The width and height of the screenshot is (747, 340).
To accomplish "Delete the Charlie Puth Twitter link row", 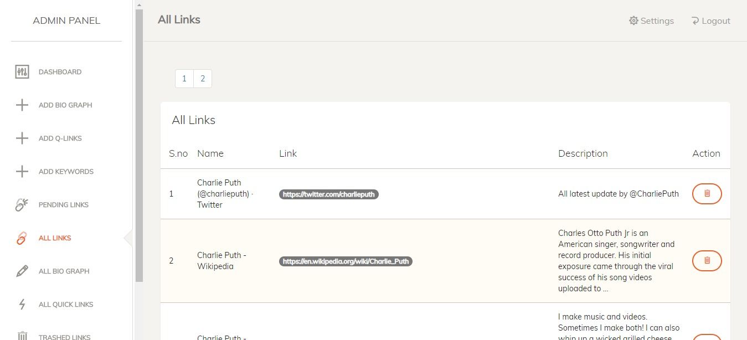I will pyautogui.click(x=707, y=194).
